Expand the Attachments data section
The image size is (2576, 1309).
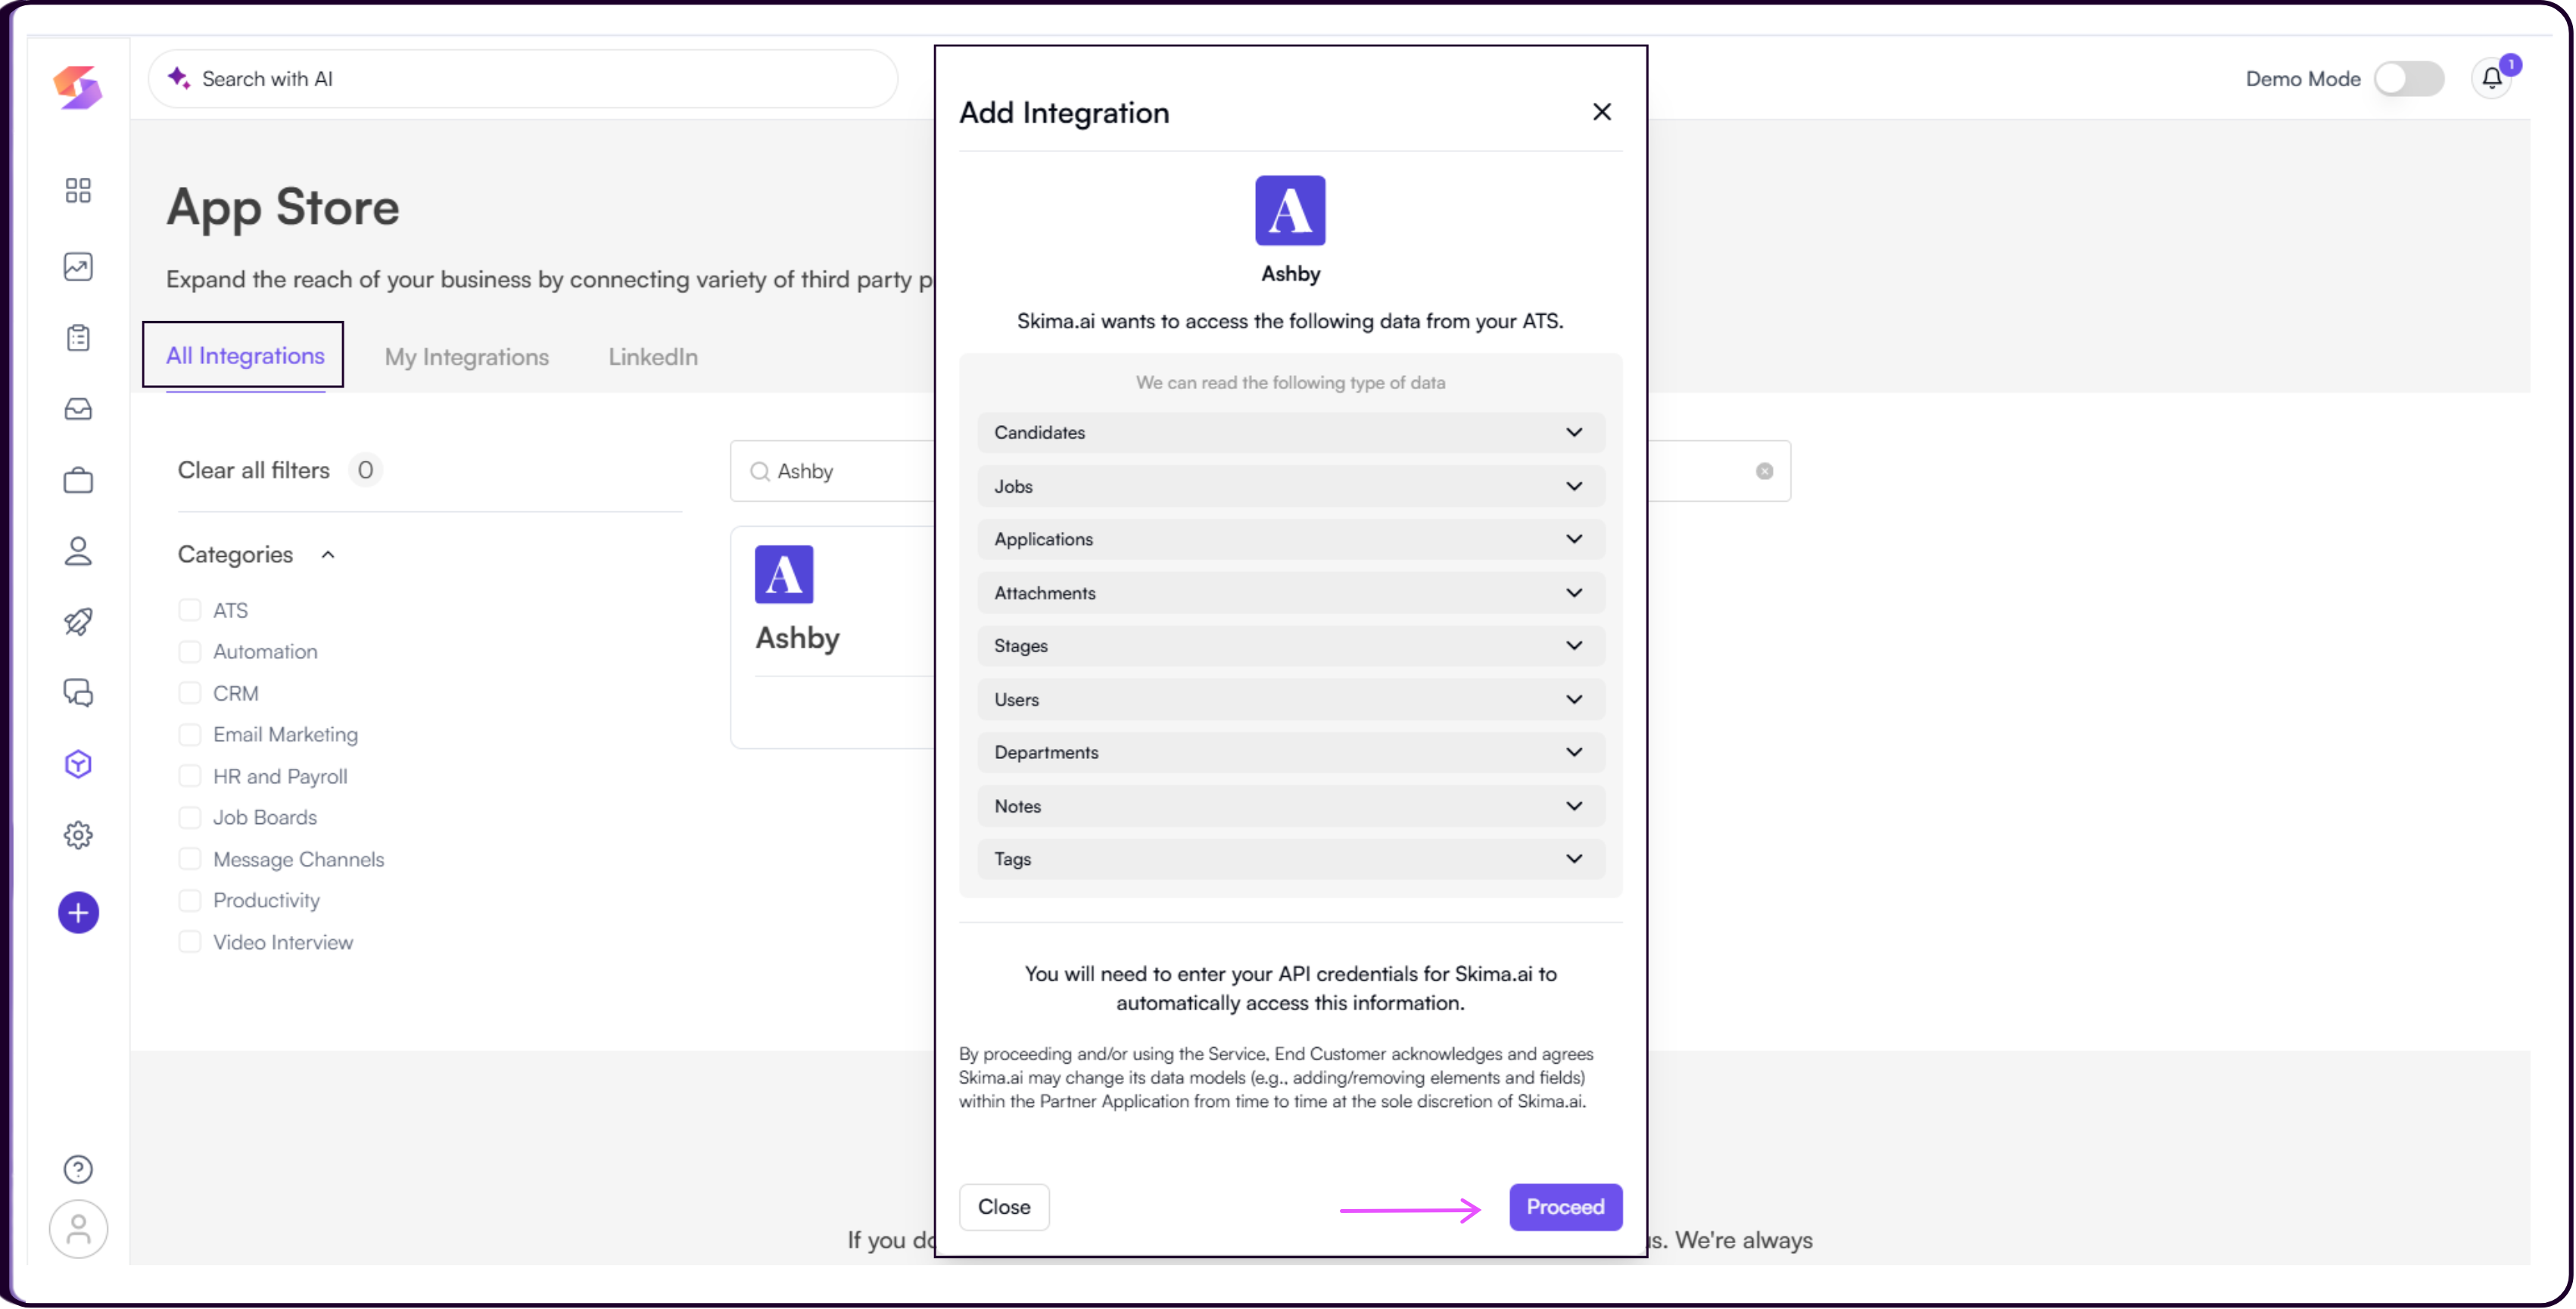[x=1290, y=593]
